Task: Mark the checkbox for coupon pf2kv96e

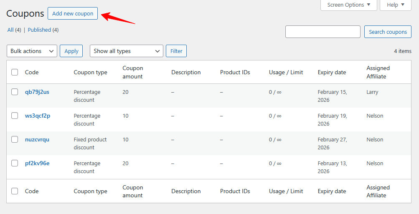Action: (15, 163)
